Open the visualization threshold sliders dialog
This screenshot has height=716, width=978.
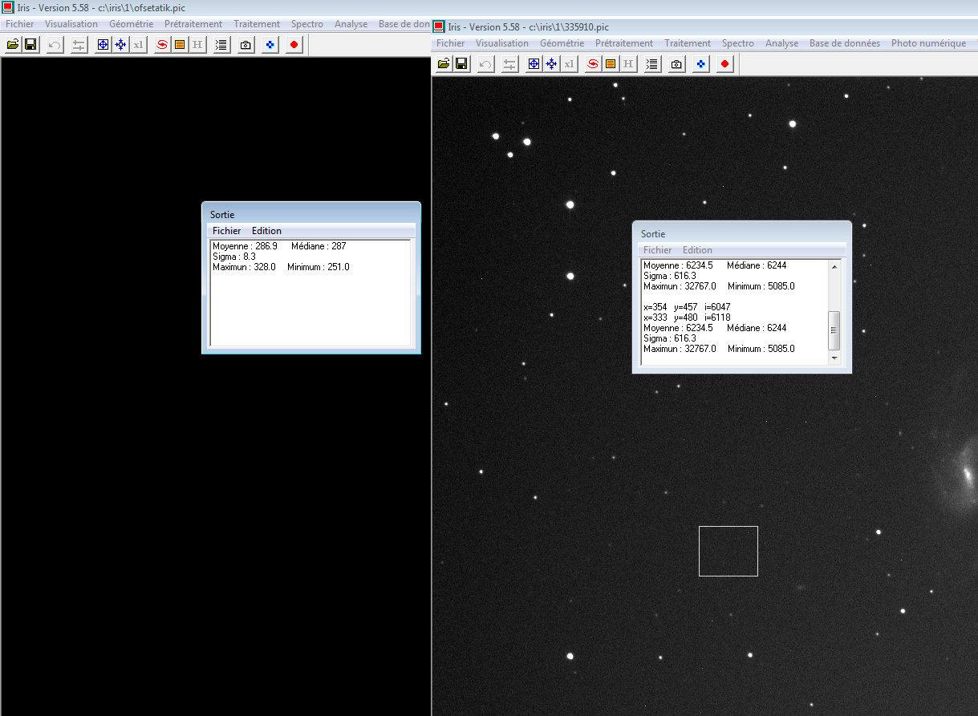point(78,44)
